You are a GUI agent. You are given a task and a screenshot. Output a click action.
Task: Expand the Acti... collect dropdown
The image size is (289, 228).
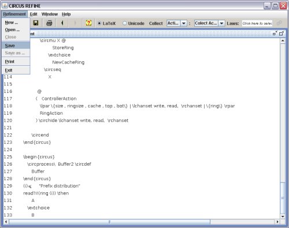pyautogui.click(x=184, y=23)
